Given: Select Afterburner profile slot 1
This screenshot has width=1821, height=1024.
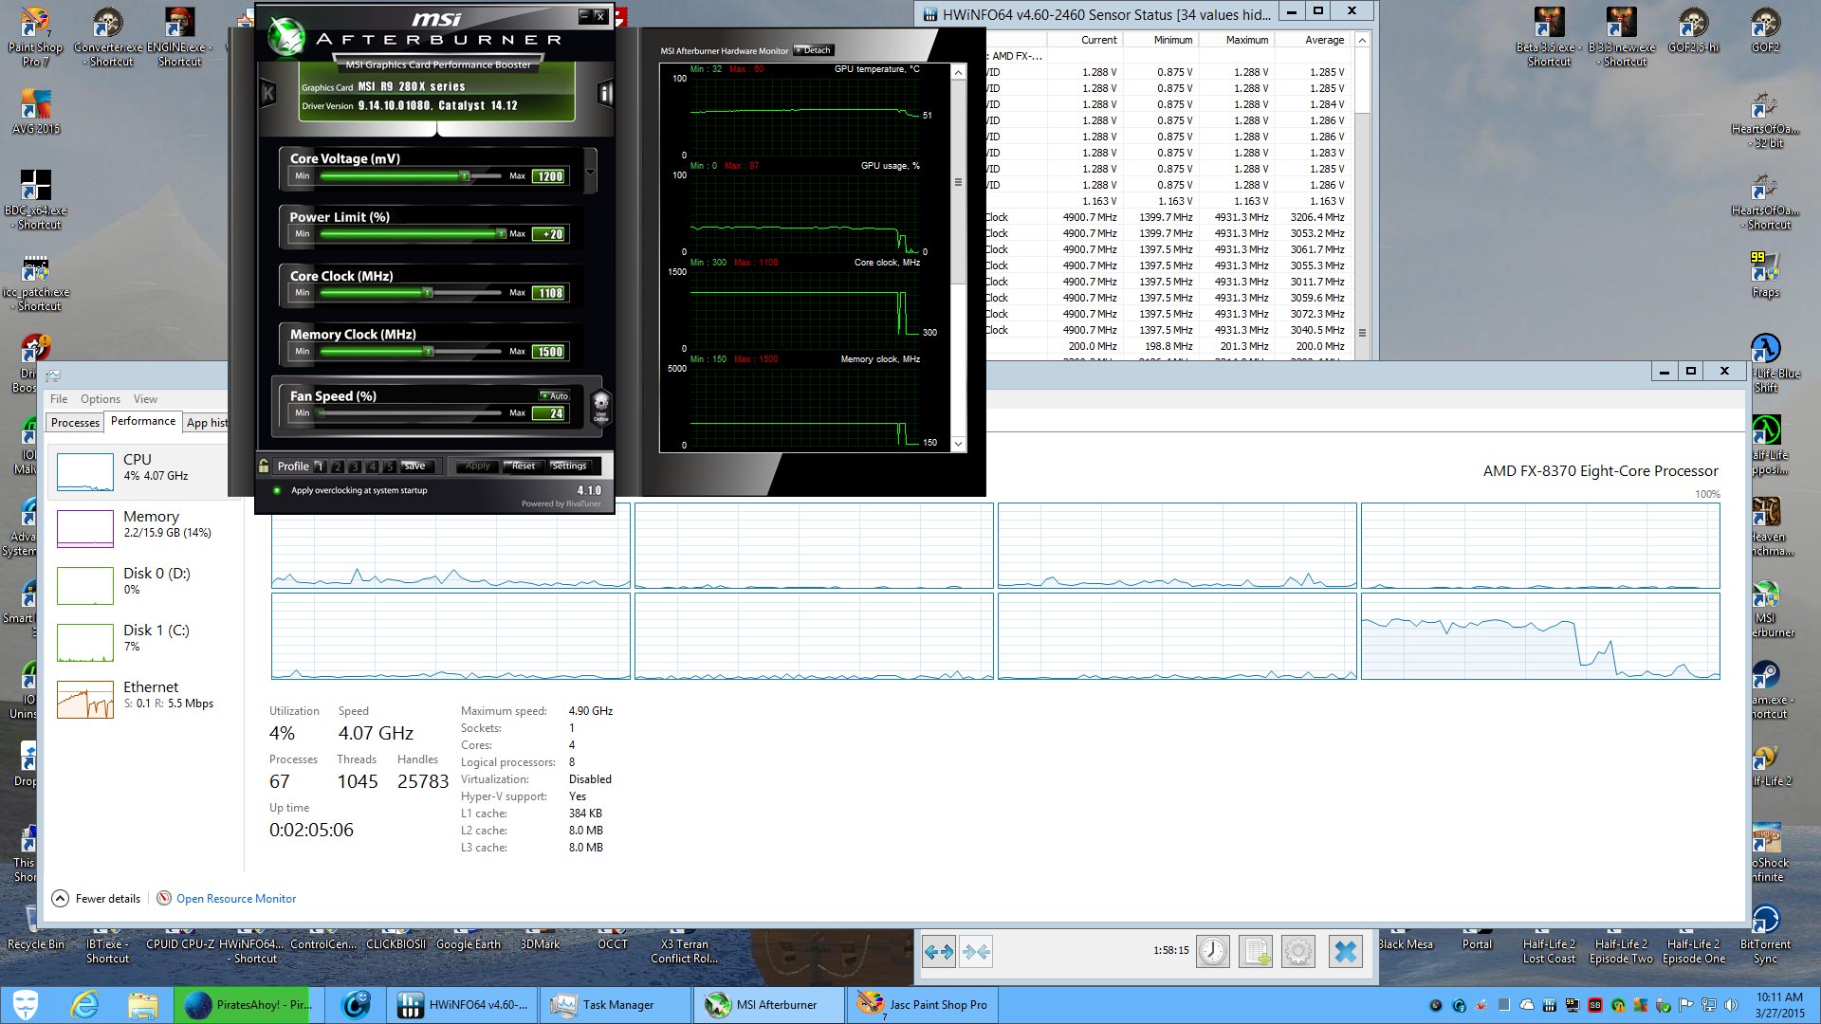Looking at the screenshot, I should (320, 466).
